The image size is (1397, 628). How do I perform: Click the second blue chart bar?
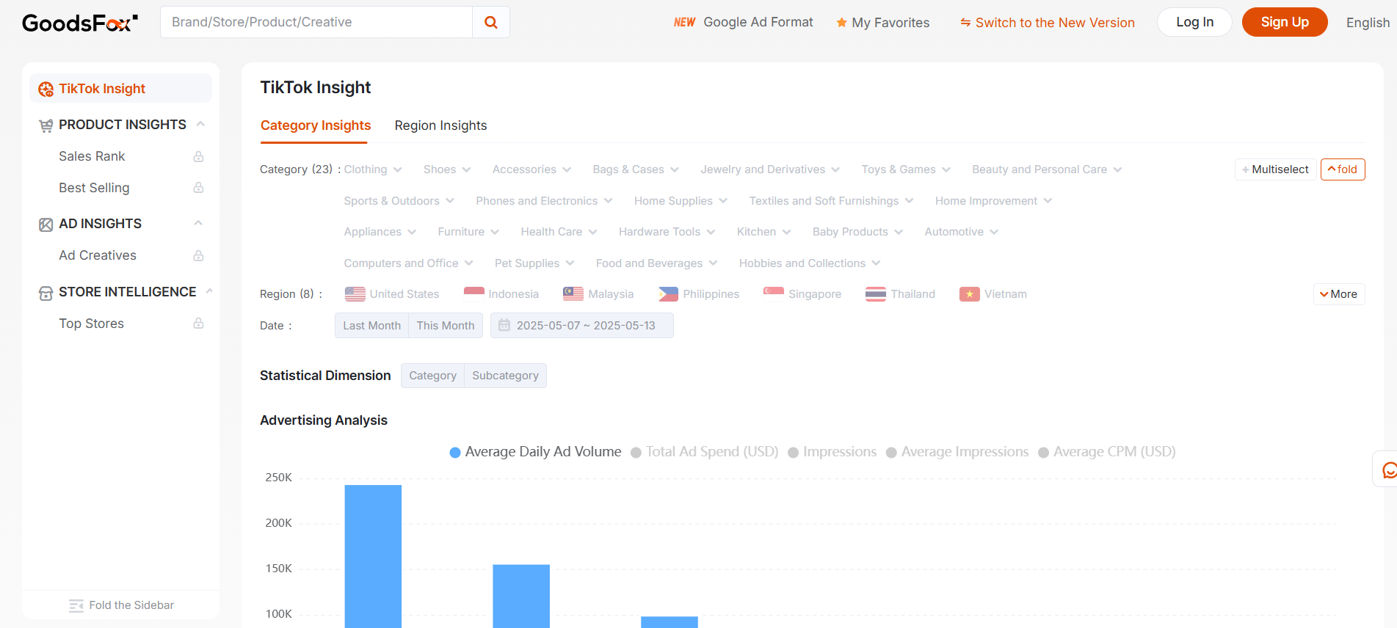521,596
